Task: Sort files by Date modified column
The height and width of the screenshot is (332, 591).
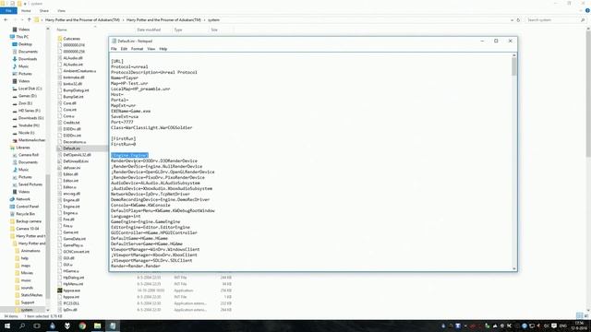Action: coord(149,30)
